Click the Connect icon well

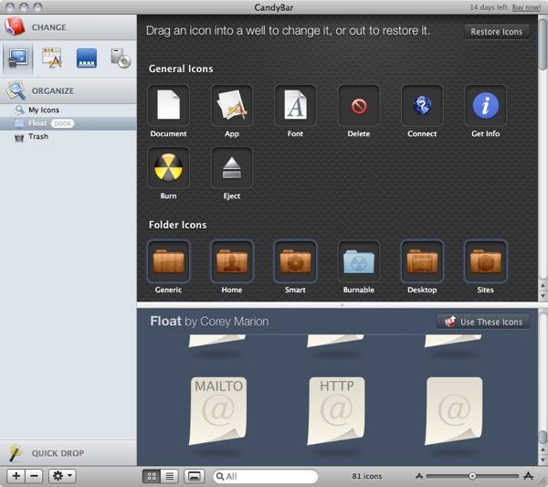click(x=422, y=105)
